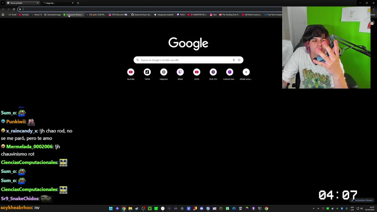Open the Generated image bookmark

click(52, 15)
